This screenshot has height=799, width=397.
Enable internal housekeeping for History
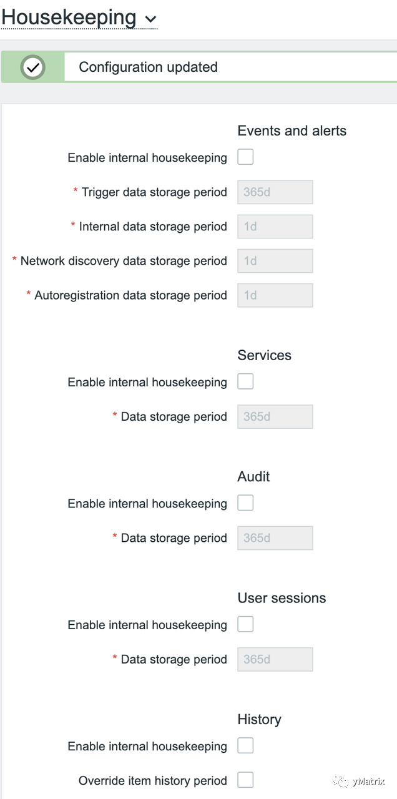[246, 746]
